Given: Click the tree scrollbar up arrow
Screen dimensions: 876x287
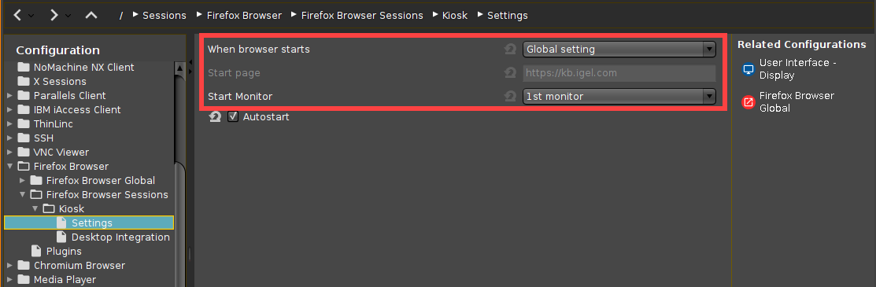Looking at the screenshot, I should (x=180, y=68).
